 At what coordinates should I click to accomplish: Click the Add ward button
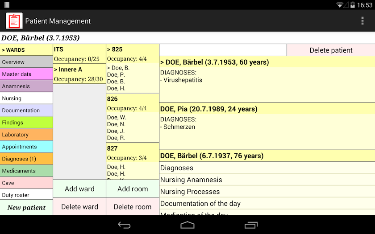click(79, 189)
